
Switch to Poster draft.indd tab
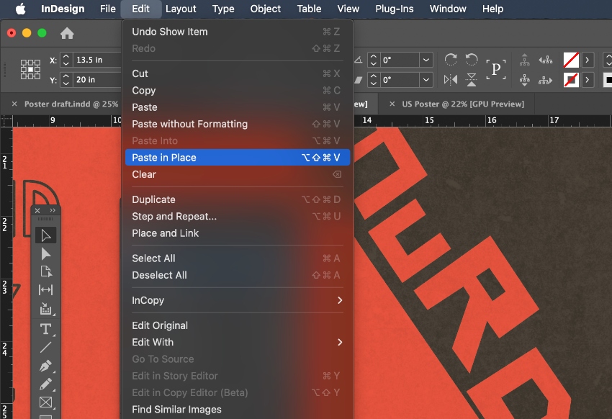coord(71,104)
